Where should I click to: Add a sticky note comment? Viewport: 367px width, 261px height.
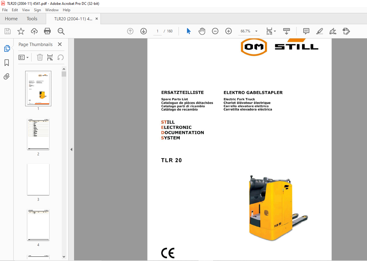pyautogui.click(x=306, y=31)
